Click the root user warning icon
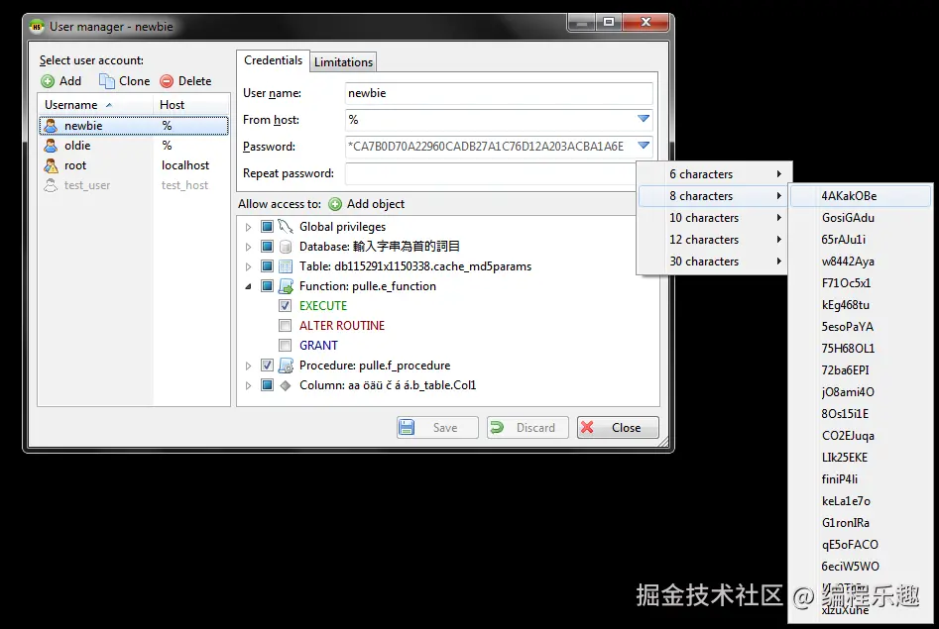The height and width of the screenshot is (629, 939). pos(51,165)
